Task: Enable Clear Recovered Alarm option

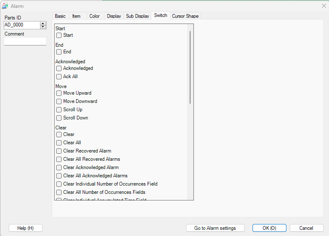Action: [59, 151]
